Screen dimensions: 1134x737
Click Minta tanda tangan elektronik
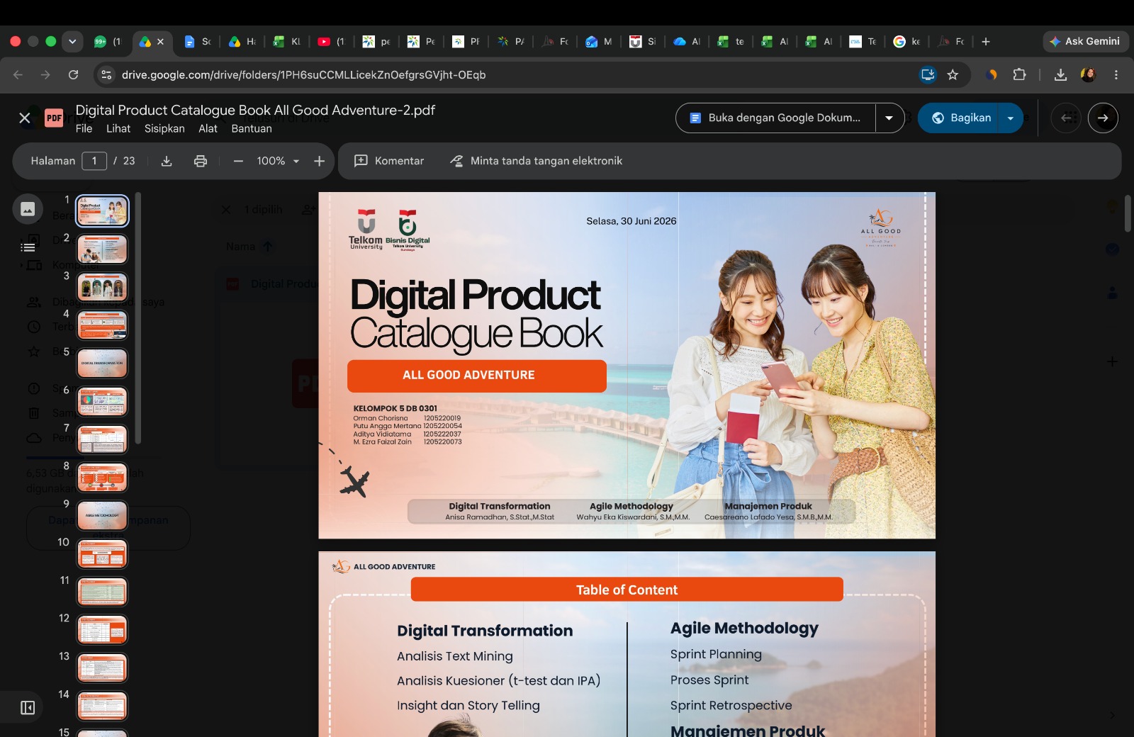pyautogui.click(x=537, y=161)
